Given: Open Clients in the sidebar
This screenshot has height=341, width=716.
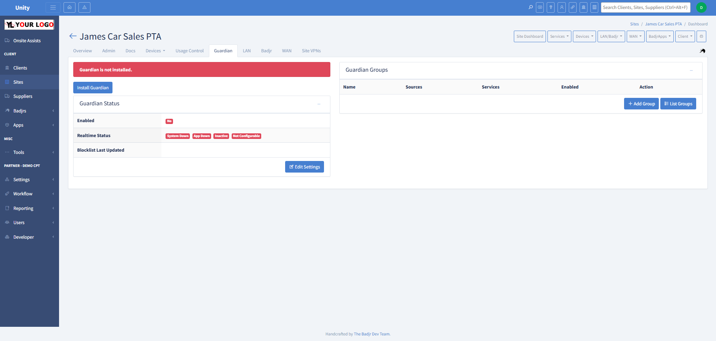Looking at the screenshot, I should click(30, 68).
